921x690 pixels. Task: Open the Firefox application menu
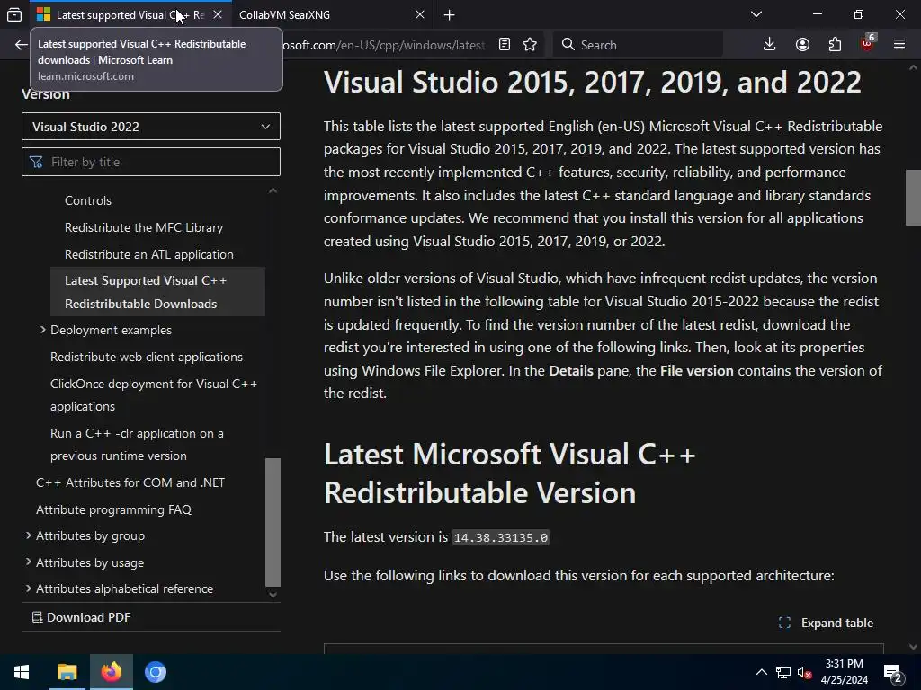(x=899, y=45)
